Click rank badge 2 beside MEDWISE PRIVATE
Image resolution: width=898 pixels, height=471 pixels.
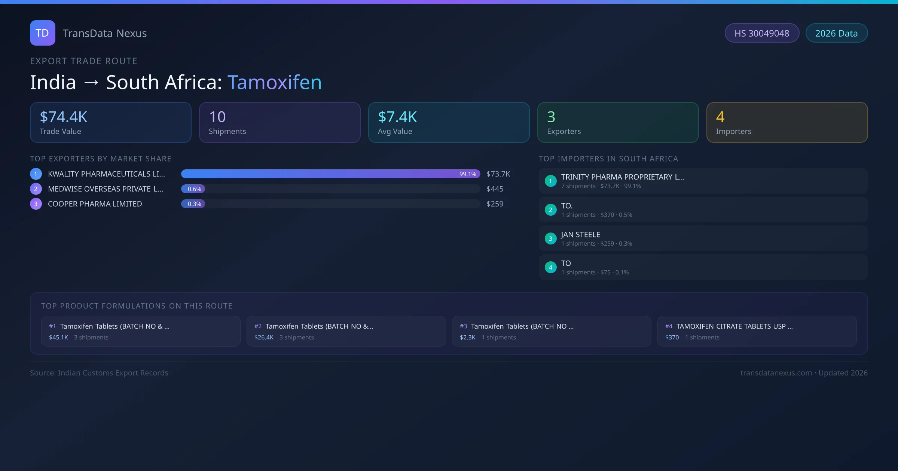pos(36,189)
